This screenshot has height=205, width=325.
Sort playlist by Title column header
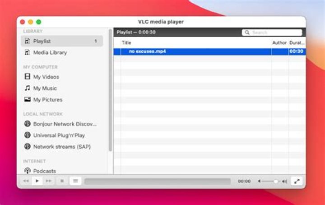(196, 43)
